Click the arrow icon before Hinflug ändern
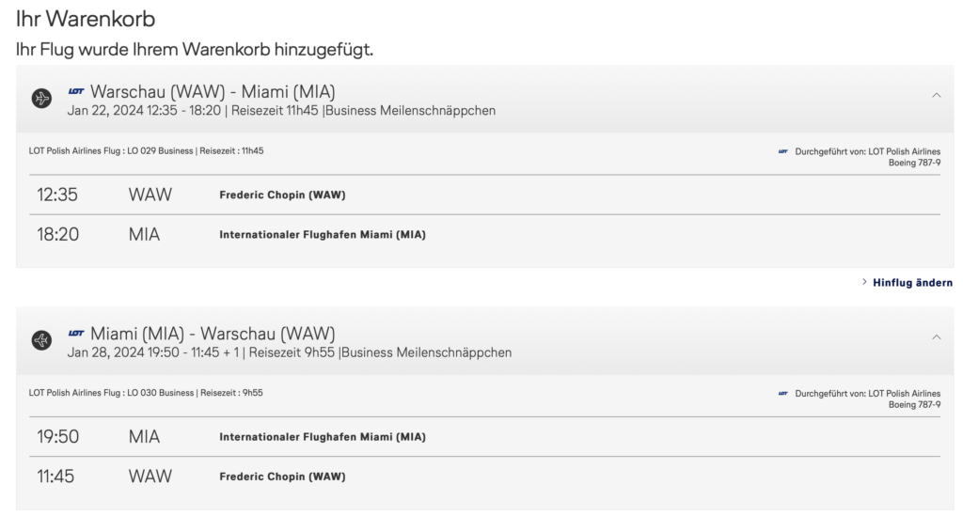This screenshot has width=963, height=516. click(x=864, y=282)
